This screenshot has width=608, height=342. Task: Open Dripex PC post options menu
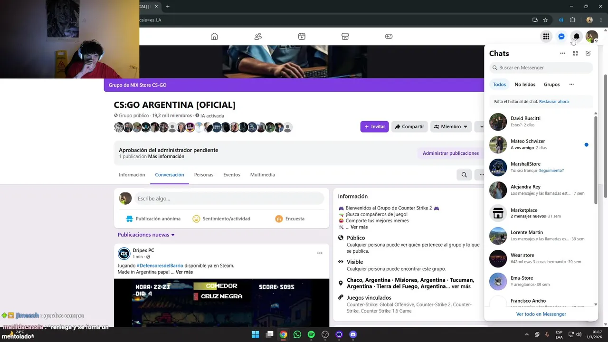(320, 253)
